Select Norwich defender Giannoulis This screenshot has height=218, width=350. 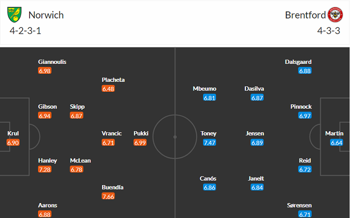tap(52, 62)
